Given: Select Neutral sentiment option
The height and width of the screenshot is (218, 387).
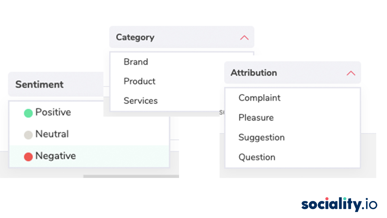Looking at the screenshot, I should tap(52, 134).
